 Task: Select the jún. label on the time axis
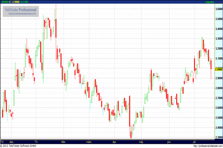tap(169, 142)
